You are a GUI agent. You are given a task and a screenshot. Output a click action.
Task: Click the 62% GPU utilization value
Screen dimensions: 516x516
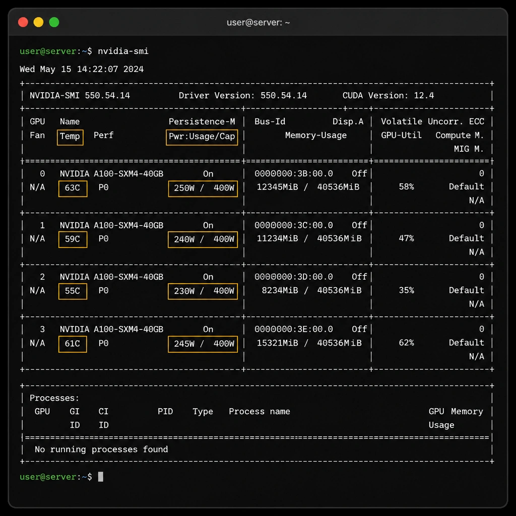(407, 343)
